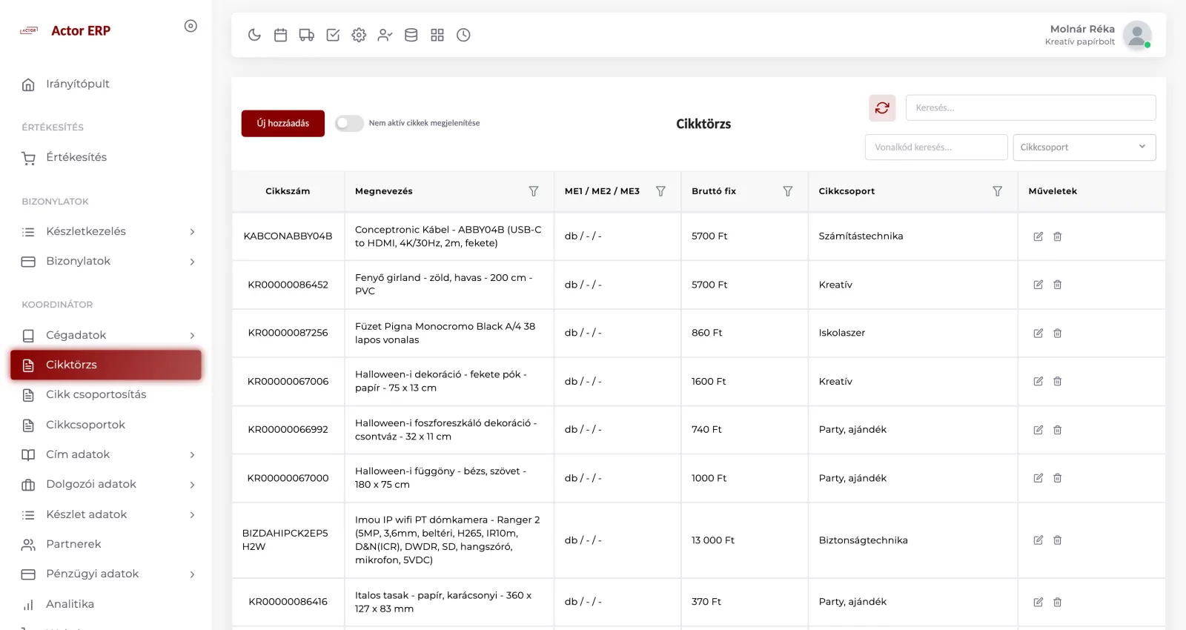The image size is (1186, 630).
Task: Collapse sidebar with circle icon
Action: click(191, 26)
